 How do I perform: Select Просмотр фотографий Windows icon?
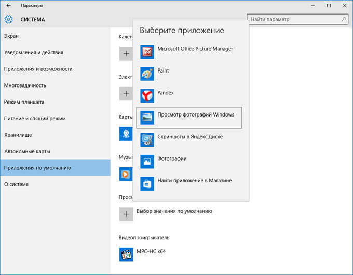pyautogui.click(x=147, y=118)
